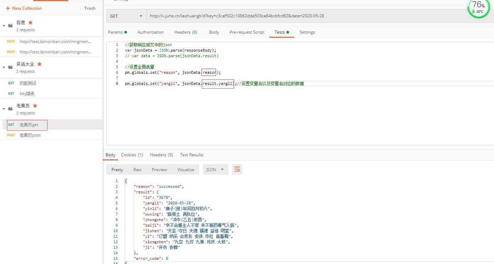This screenshot has width=494, height=264.
Task: Switch to the response Body tab
Action: click(x=110, y=155)
